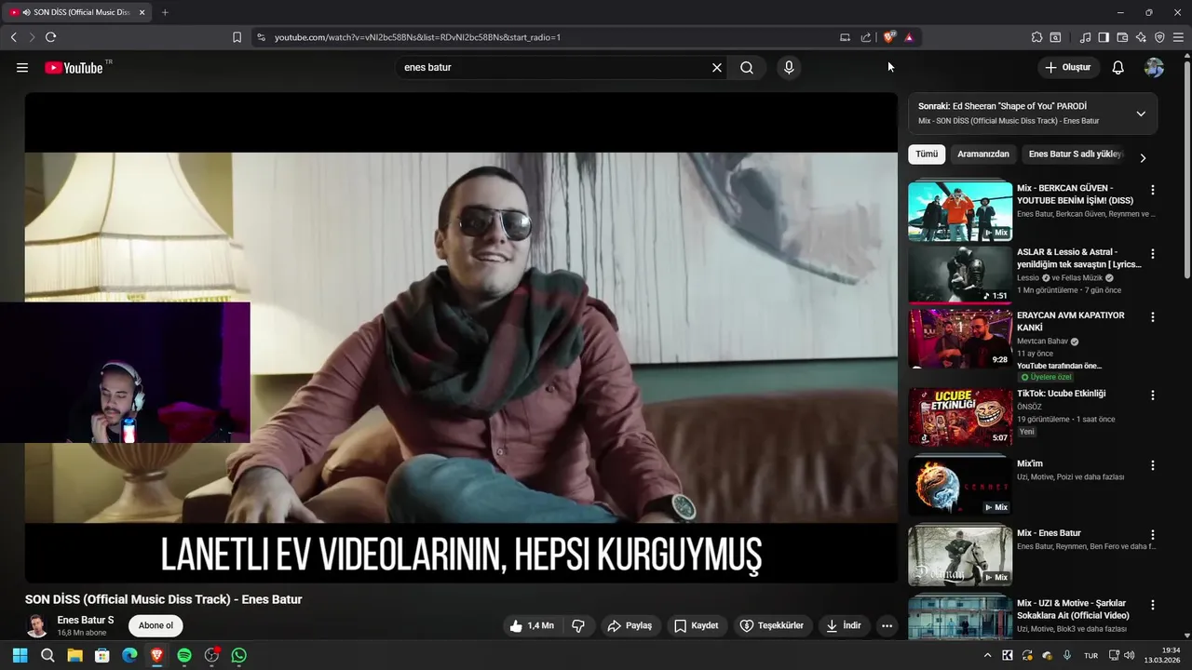Open the Enes Batur S channel link
The width and height of the screenshot is (1192, 670).
point(86,621)
